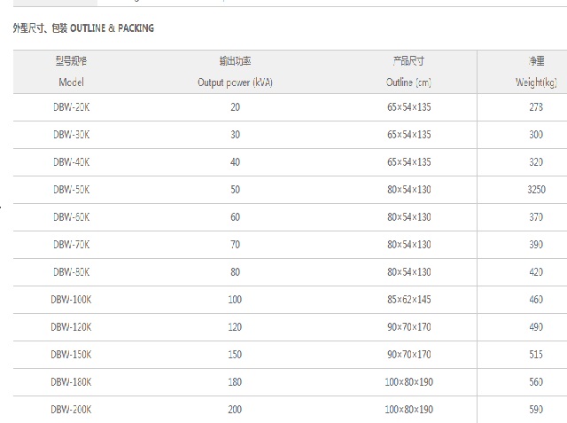Click the Outline (cm) column header
567x423 pixels.
(x=408, y=82)
